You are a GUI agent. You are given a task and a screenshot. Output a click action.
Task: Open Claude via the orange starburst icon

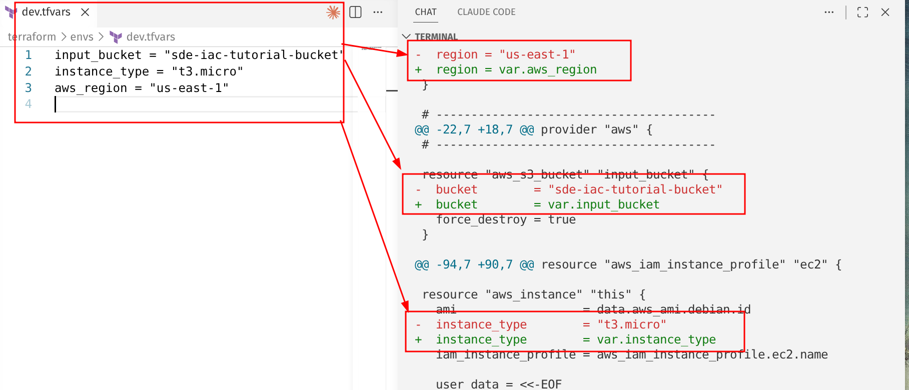click(333, 12)
